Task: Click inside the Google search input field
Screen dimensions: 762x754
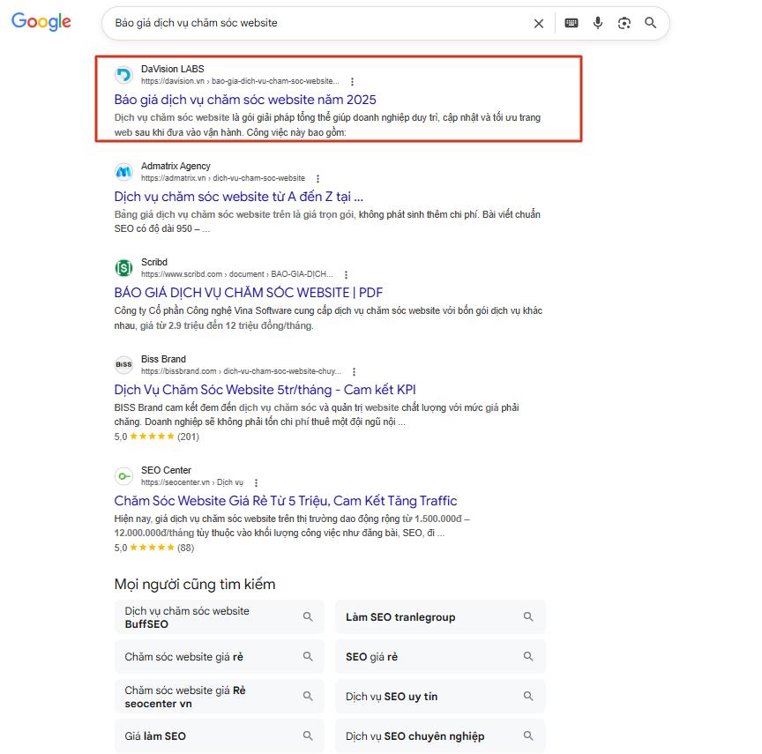Action: pyautogui.click(x=317, y=23)
